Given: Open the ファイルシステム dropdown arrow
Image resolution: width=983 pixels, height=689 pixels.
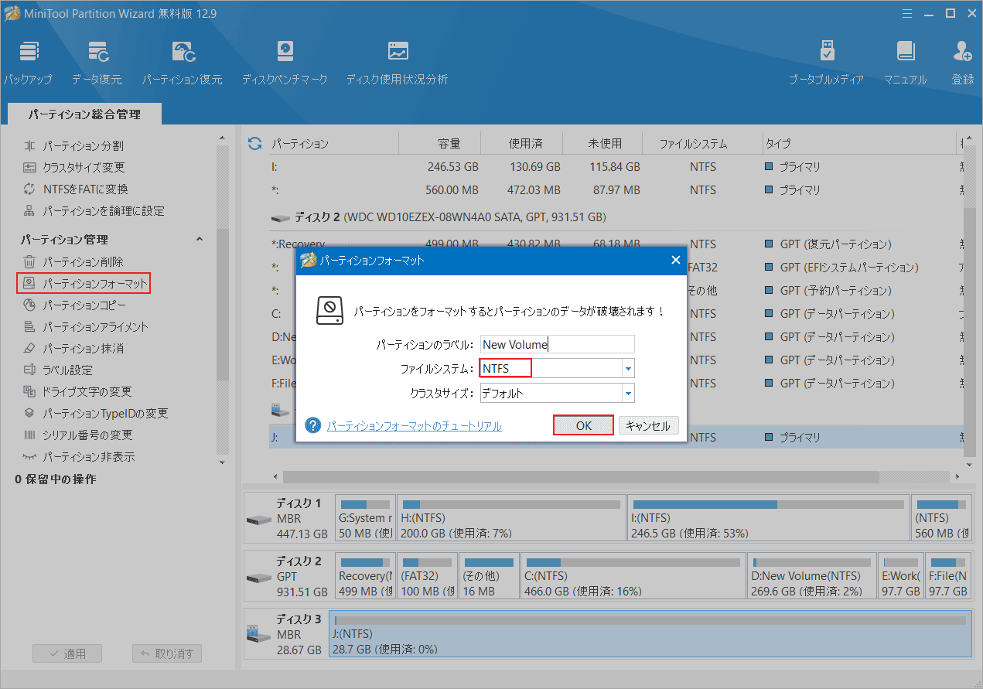Looking at the screenshot, I should tap(628, 369).
